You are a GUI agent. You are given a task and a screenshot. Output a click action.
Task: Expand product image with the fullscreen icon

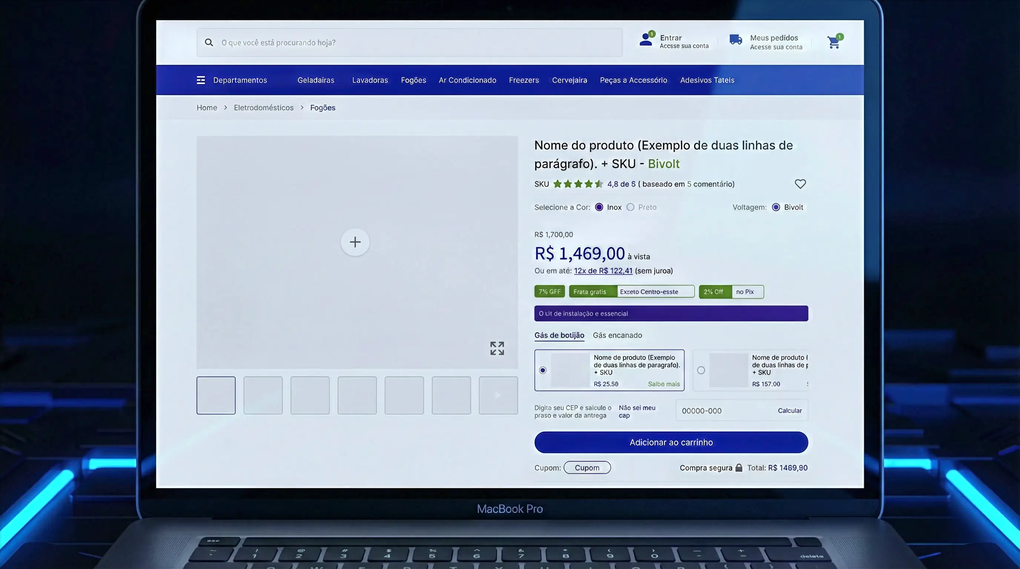click(x=498, y=348)
